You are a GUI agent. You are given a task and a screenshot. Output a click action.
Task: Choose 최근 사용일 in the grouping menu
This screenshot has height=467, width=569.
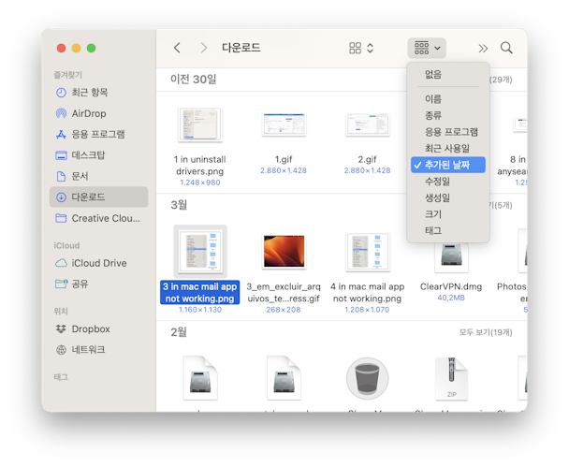point(448,148)
